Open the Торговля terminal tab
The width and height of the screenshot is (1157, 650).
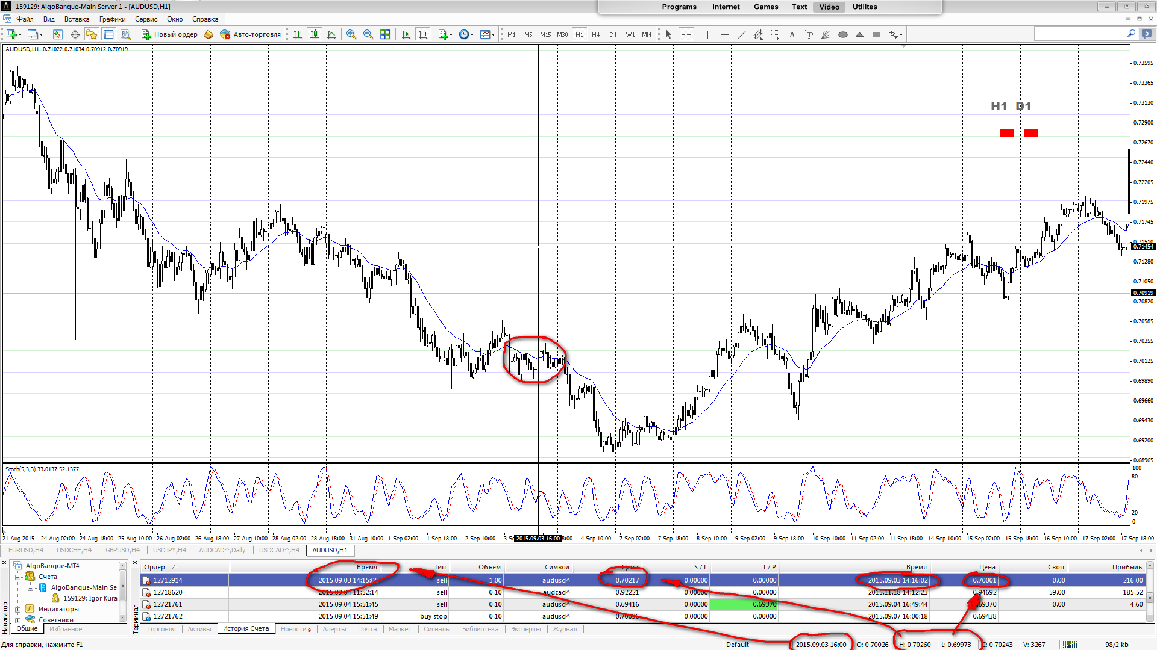(161, 629)
